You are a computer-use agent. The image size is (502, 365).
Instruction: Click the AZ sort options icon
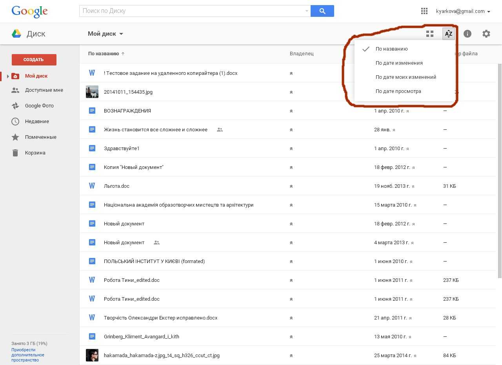click(x=448, y=34)
